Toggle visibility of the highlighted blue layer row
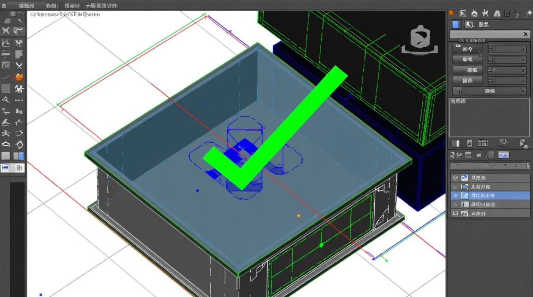Viewport: 533px width, 297px height. click(x=455, y=196)
